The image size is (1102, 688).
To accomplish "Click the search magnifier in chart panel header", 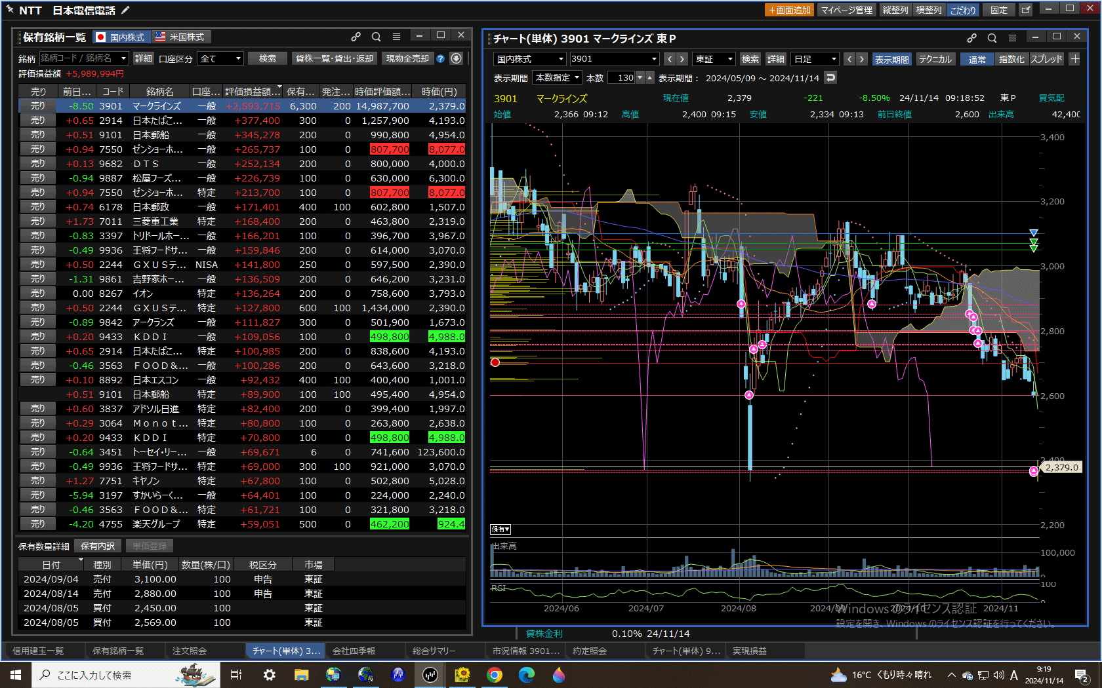I will [992, 38].
